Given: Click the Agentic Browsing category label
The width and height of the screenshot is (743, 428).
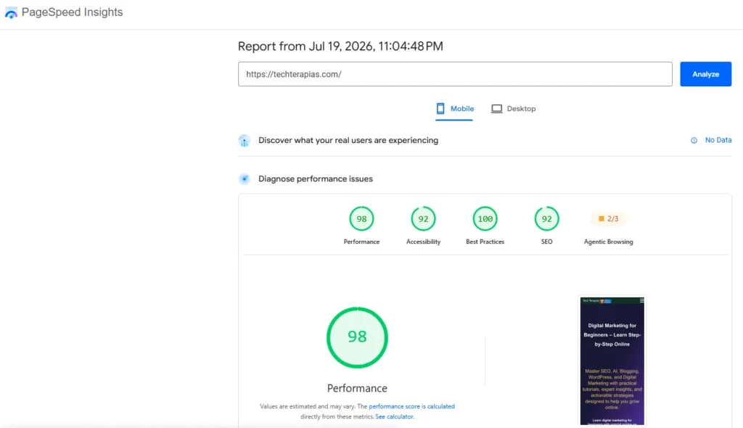Looking at the screenshot, I should (609, 242).
